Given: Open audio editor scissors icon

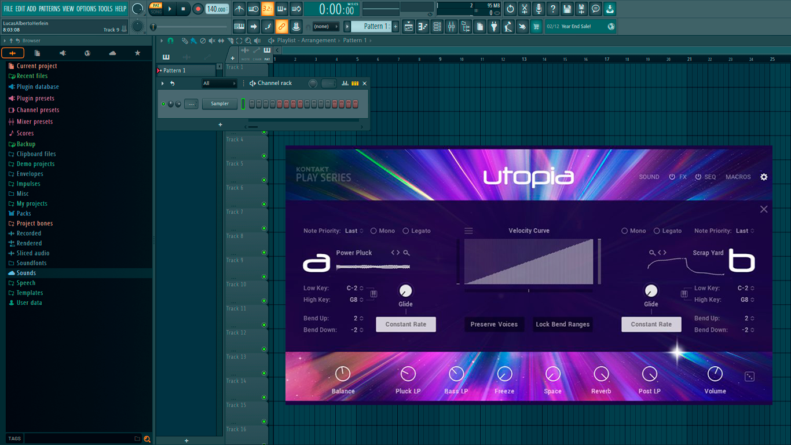Looking at the screenshot, I should (525, 9).
